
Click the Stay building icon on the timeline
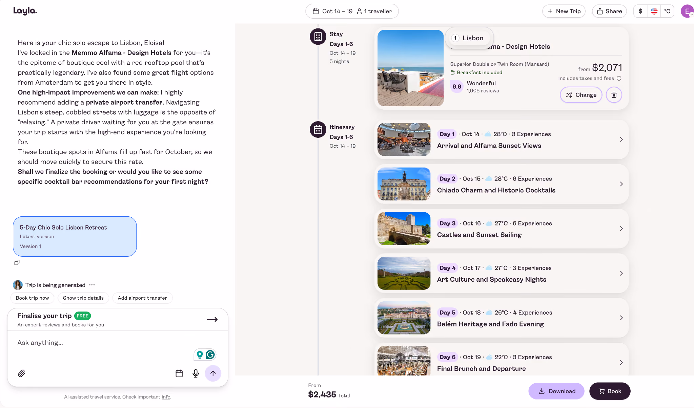[x=318, y=37]
